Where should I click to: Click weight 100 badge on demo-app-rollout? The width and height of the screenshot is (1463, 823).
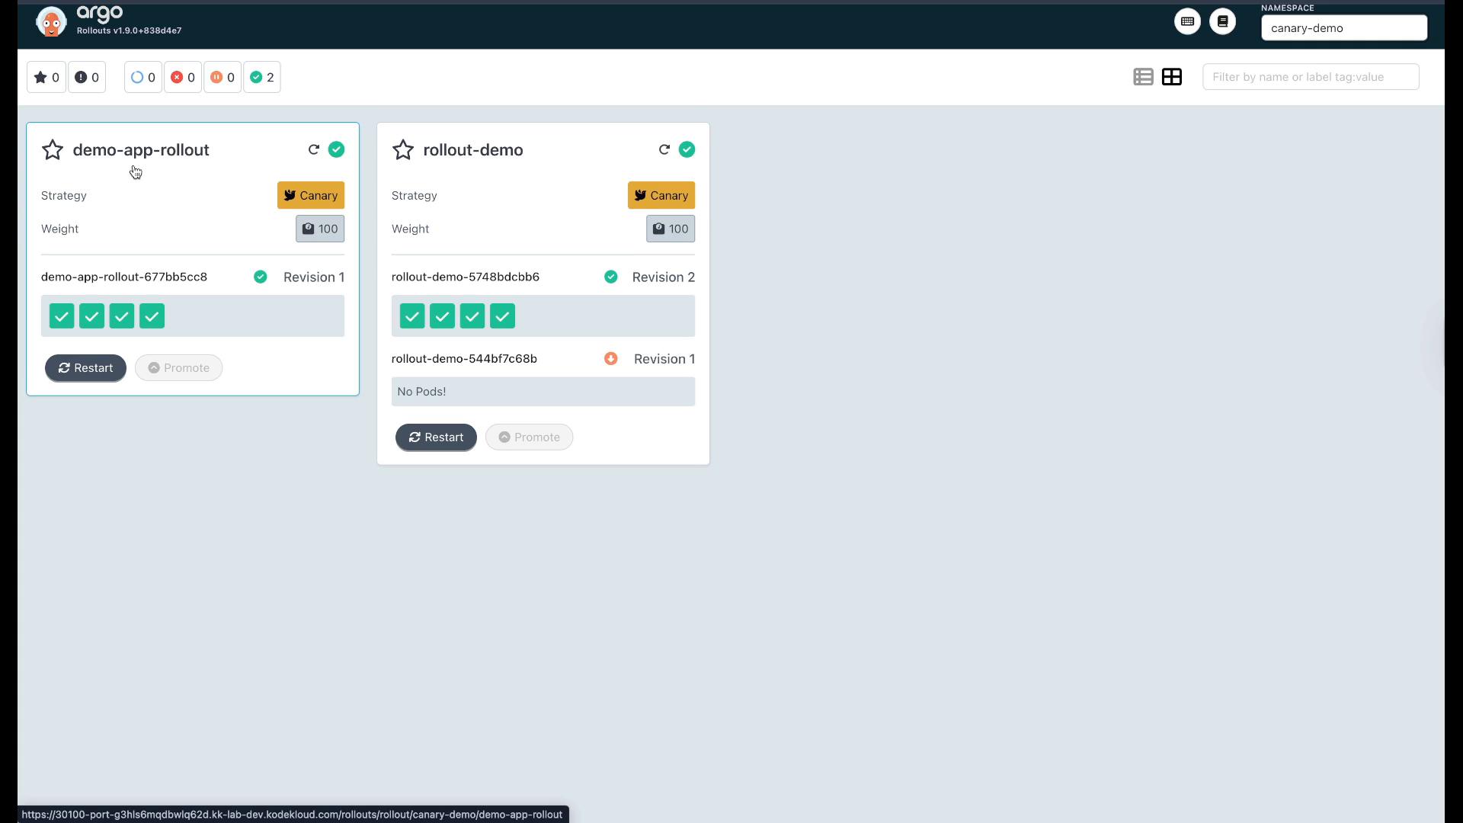point(320,229)
